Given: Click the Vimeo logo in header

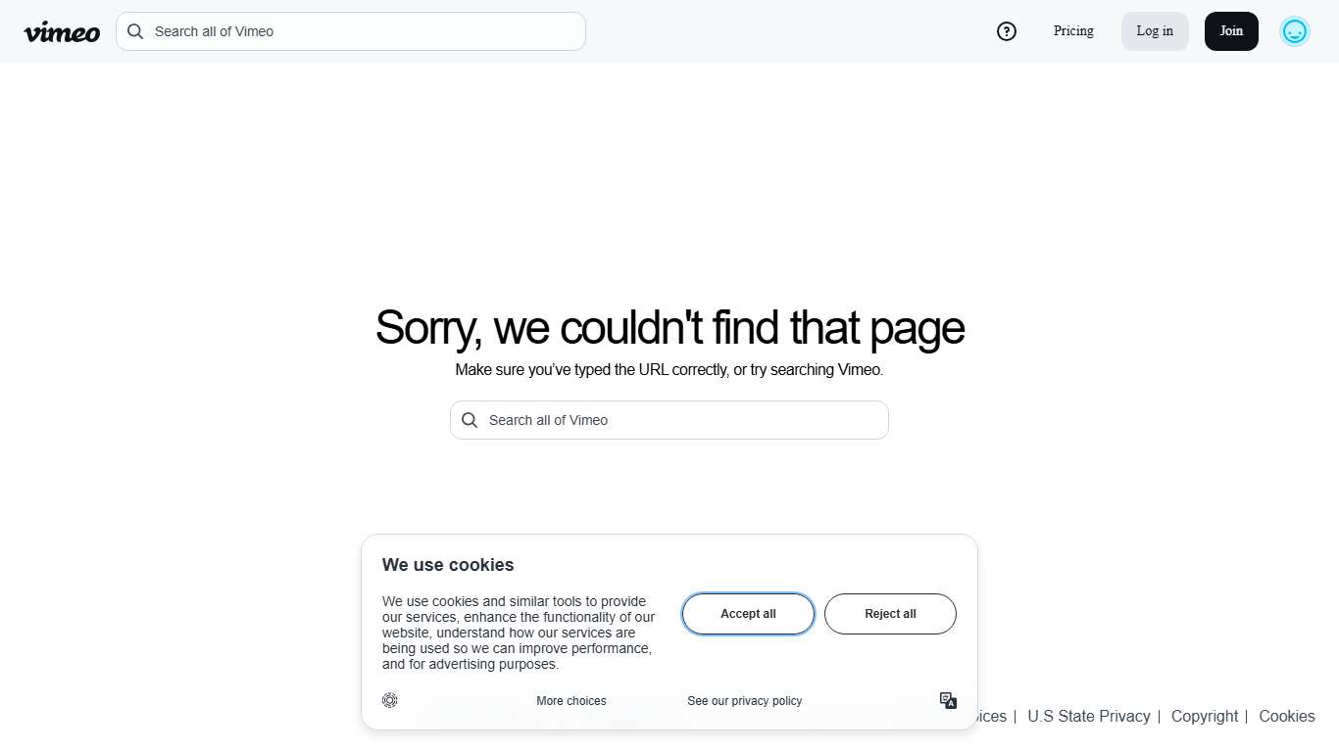Looking at the screenshot, I should pyautogui.click(x=62, y=32).
